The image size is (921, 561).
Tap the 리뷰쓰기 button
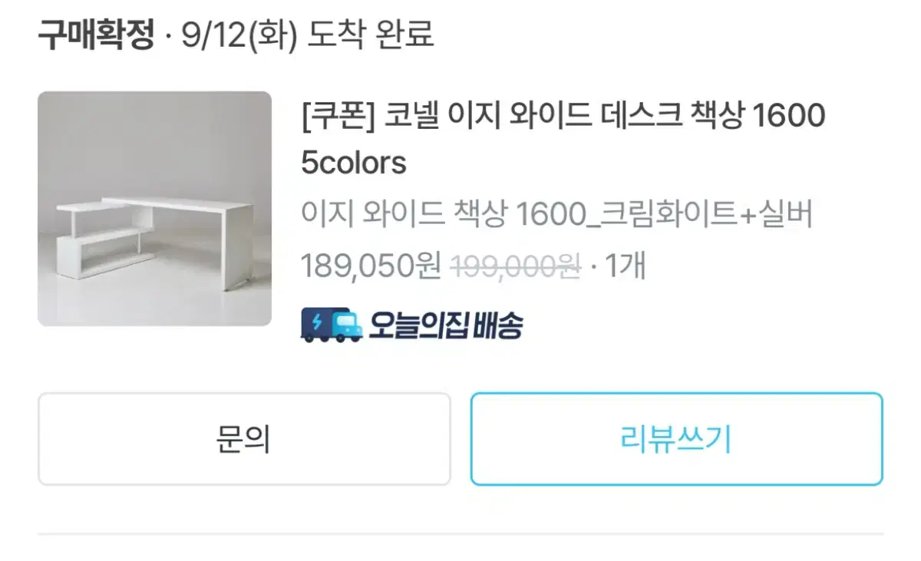click(x=676, y=439)
